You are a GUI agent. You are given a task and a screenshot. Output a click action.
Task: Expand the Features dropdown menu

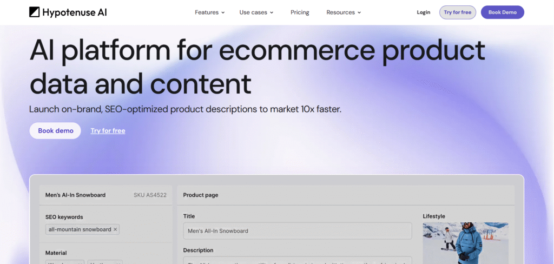pos(209,12)
